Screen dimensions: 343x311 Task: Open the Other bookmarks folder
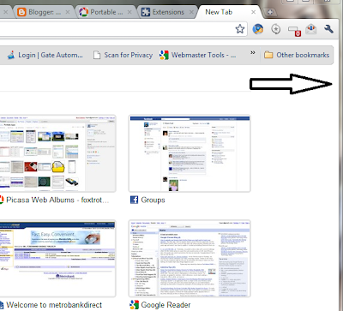pos(297,55)
